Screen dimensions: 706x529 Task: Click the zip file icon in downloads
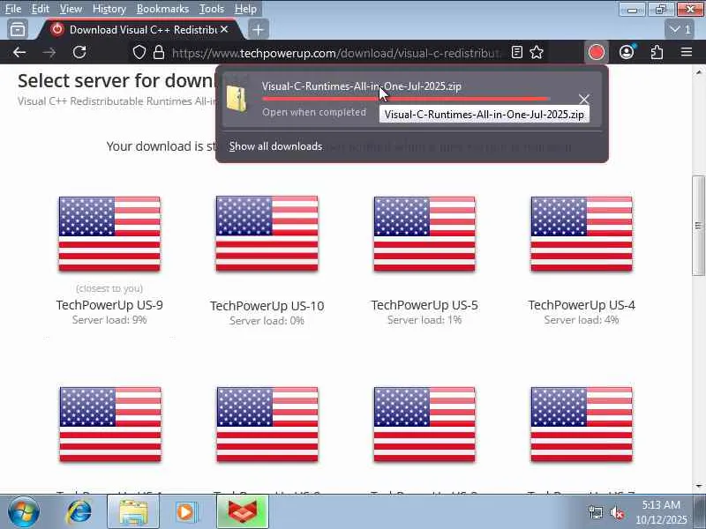click(x=237, y=98)
